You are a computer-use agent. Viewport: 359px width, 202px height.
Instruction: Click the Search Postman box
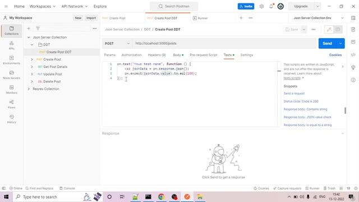click(174, 6)
